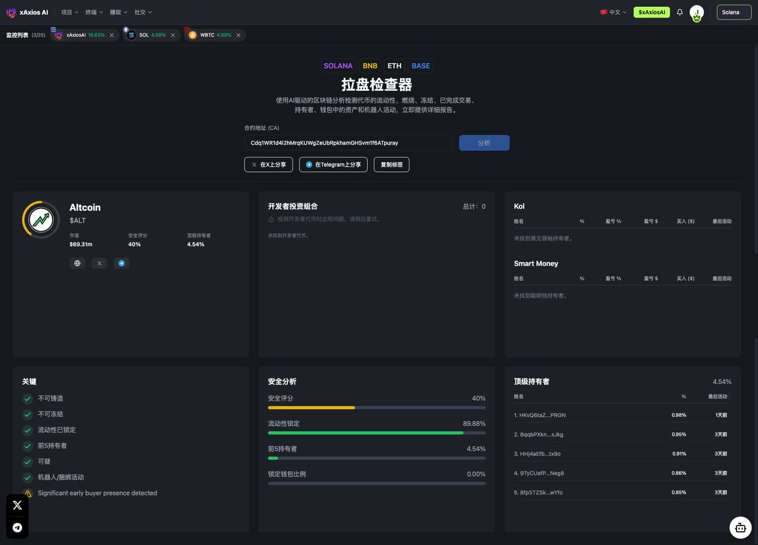Click the check icon for 前5持有者
Viewport: 758px width, 545px height.
28,446
